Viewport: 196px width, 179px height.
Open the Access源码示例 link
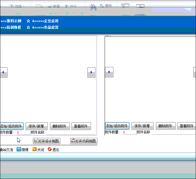[x=11, y=21]
